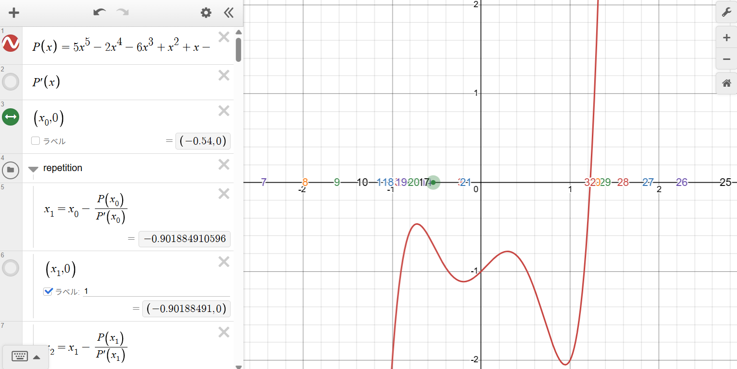Toggle the (x0,0) draggable point icon
This screenshot has width=737, height=369.
click(11, 117)
